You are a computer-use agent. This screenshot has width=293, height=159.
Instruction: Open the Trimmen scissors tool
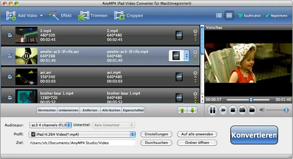pyautogui.click(x=84, y=16)
